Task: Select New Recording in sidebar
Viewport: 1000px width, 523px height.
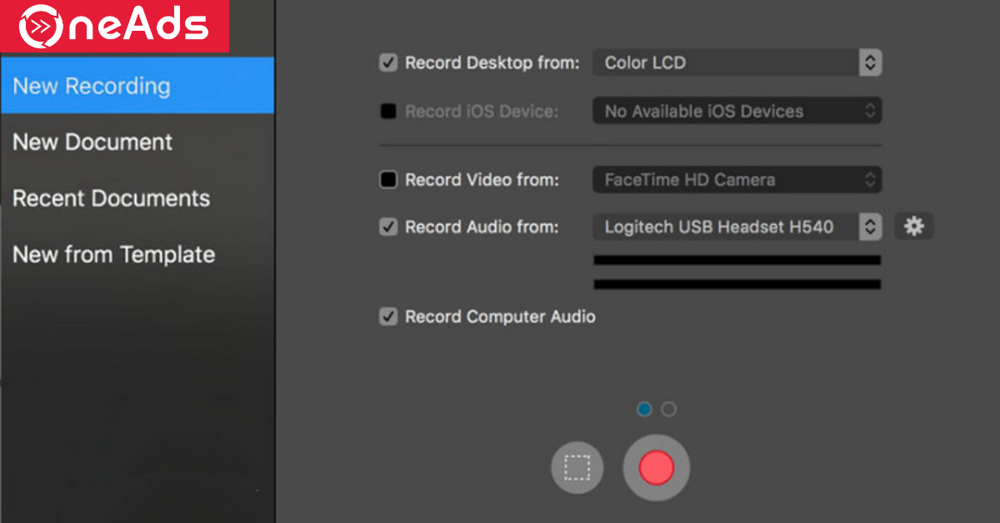Action: coord(137,86)
